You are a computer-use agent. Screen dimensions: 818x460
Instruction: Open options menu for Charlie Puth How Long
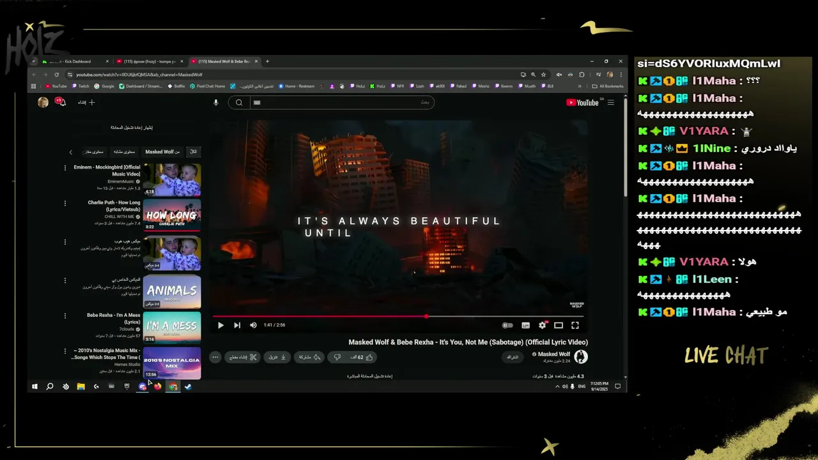pos(65,203)
